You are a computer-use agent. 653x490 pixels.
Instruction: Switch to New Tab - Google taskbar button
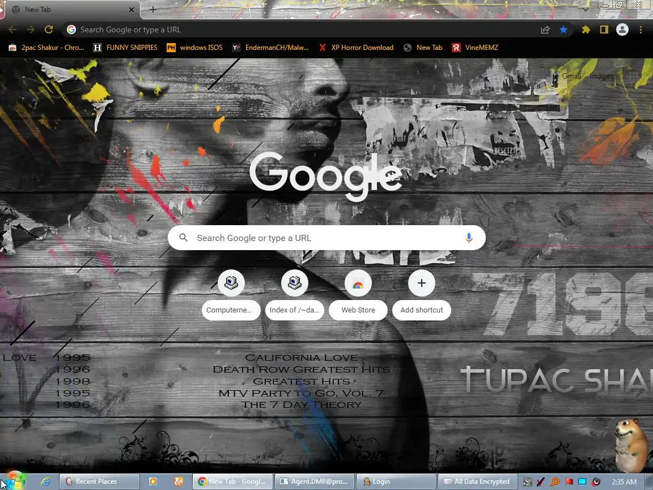point(232,481)
